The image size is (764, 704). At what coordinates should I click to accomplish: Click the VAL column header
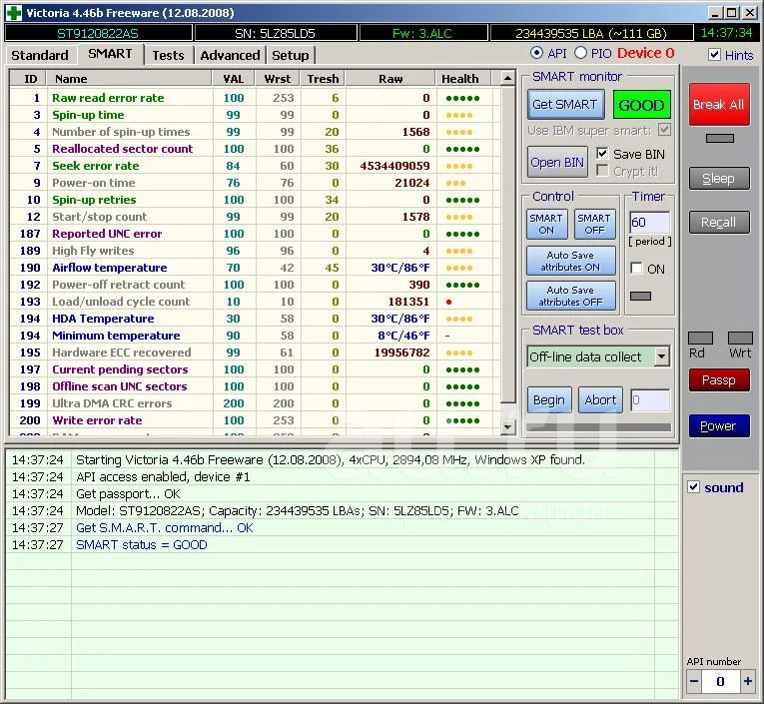click(234, 79)
